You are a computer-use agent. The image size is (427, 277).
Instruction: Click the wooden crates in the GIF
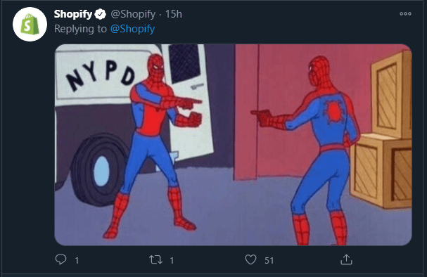click(x=381, y=131)
